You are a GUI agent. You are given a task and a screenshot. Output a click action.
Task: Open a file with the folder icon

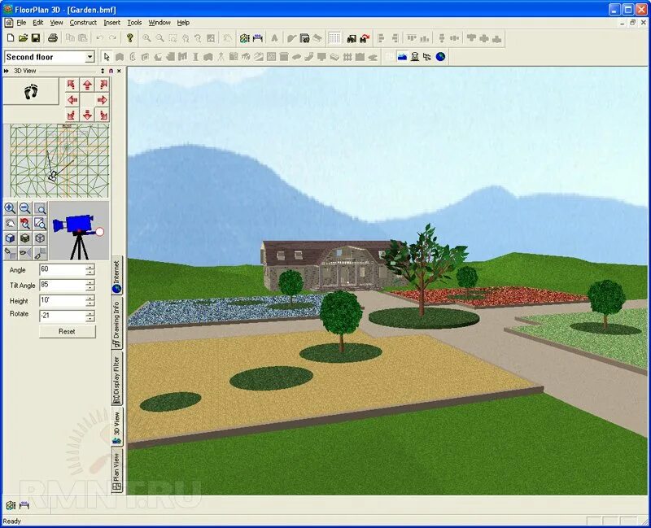click(24, 38)
